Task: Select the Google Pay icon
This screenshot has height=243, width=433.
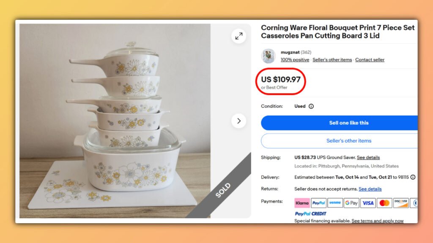Action: pos(351,203)
